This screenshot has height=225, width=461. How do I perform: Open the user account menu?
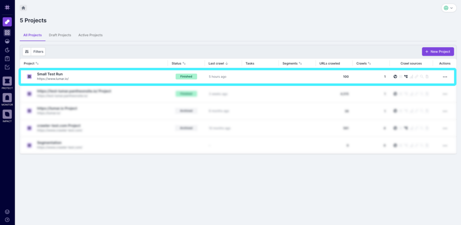(449, 8)
